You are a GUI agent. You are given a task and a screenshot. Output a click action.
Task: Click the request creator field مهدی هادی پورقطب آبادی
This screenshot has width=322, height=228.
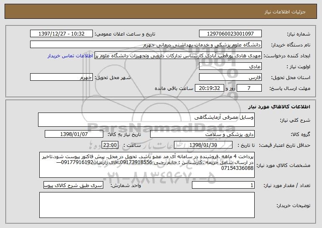178,55
